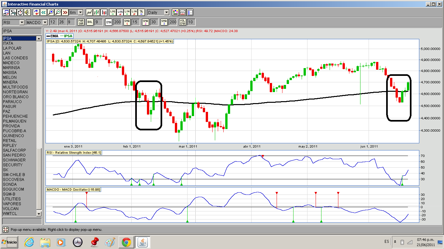Click the print chart icon
This screenshot has width=444, height=249.
pos(13,12)
